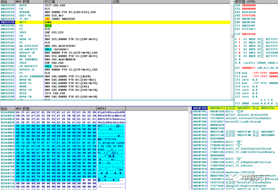Click the disassembly pane scrollbar thumb
Viewport: 278px width, 190px height.
(x=232, y=36)
